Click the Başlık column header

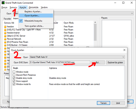(x=16, y=68)
